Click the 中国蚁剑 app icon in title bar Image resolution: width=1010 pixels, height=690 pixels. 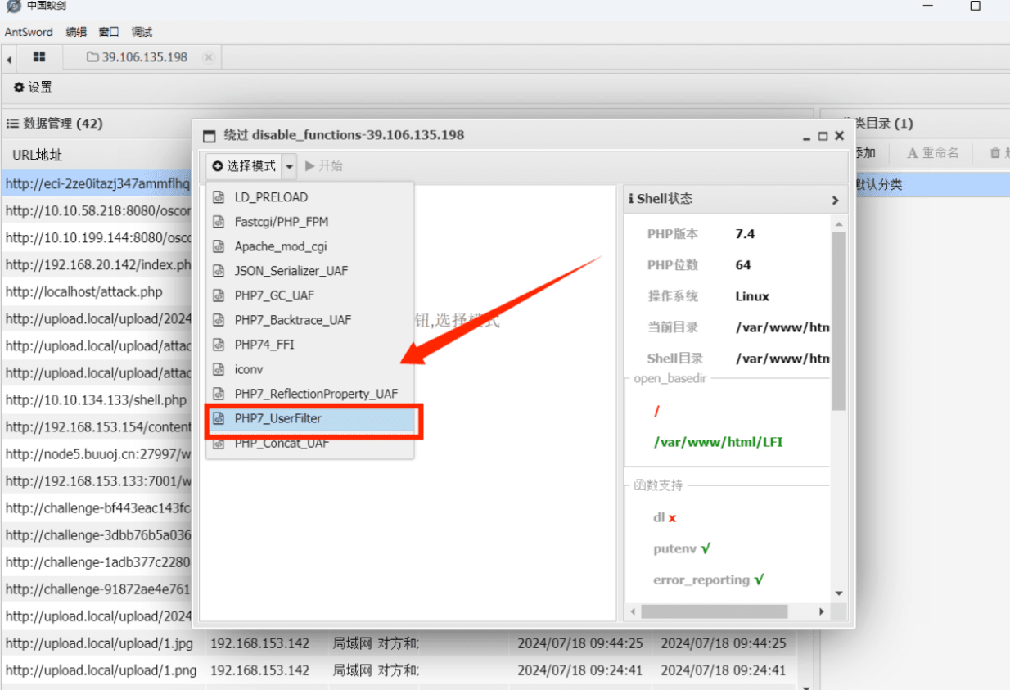pyautogui.click(x=12, y=6)
